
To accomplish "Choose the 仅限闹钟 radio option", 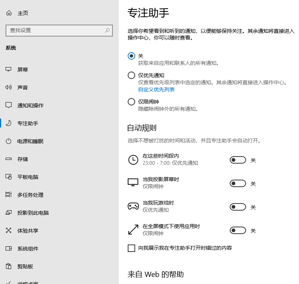I will tap(131, 101).
